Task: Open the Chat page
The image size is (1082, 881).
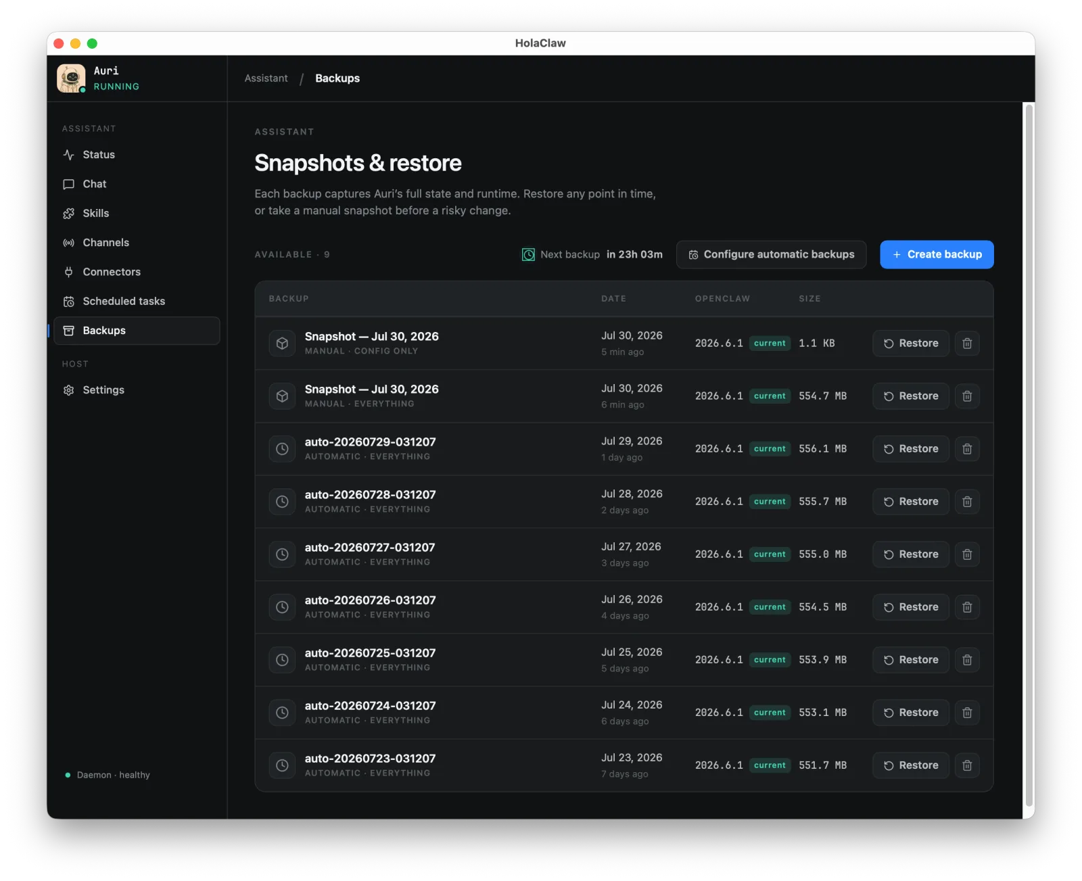Action: (x=137, y=184)
